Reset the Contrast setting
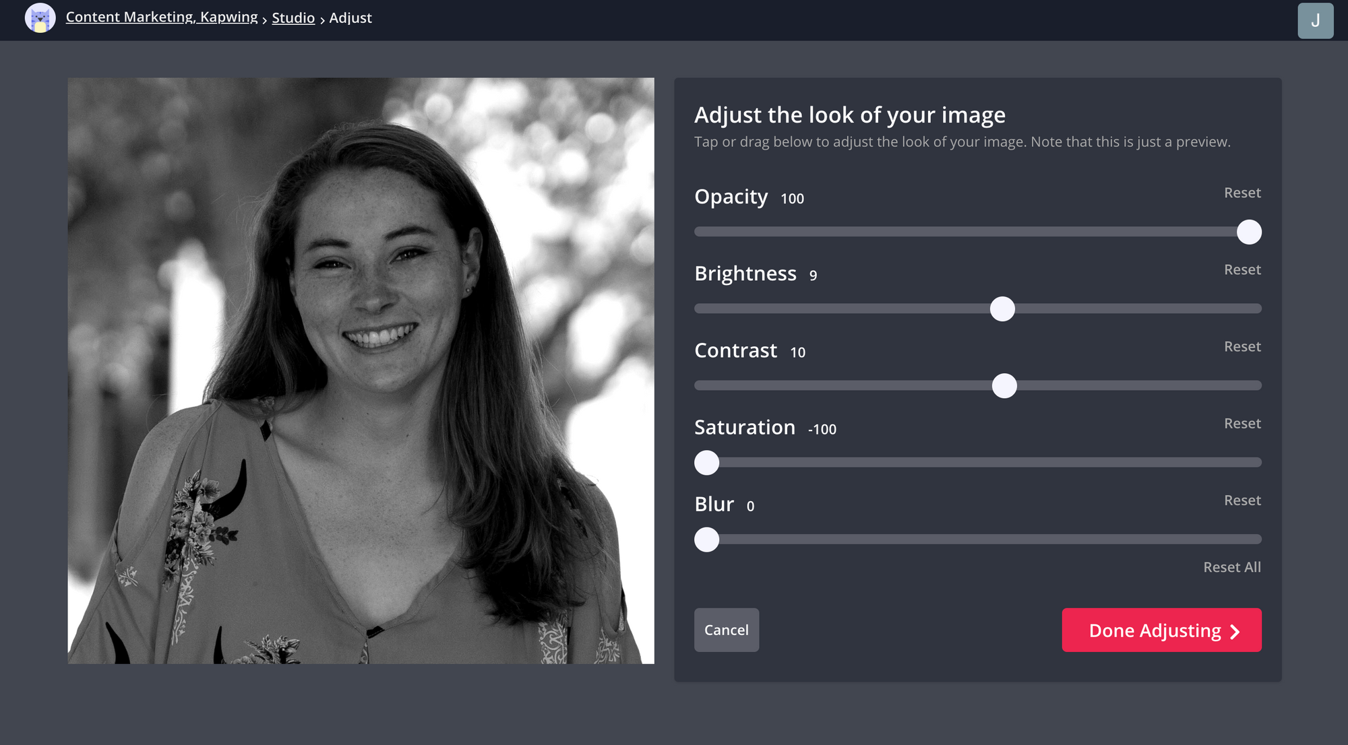Image resolution: width=1348 pixels, height=745 pixels. (1242, 346)
